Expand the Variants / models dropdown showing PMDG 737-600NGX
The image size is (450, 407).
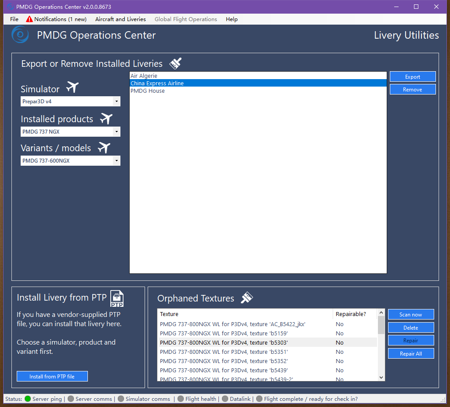[70, 161]
